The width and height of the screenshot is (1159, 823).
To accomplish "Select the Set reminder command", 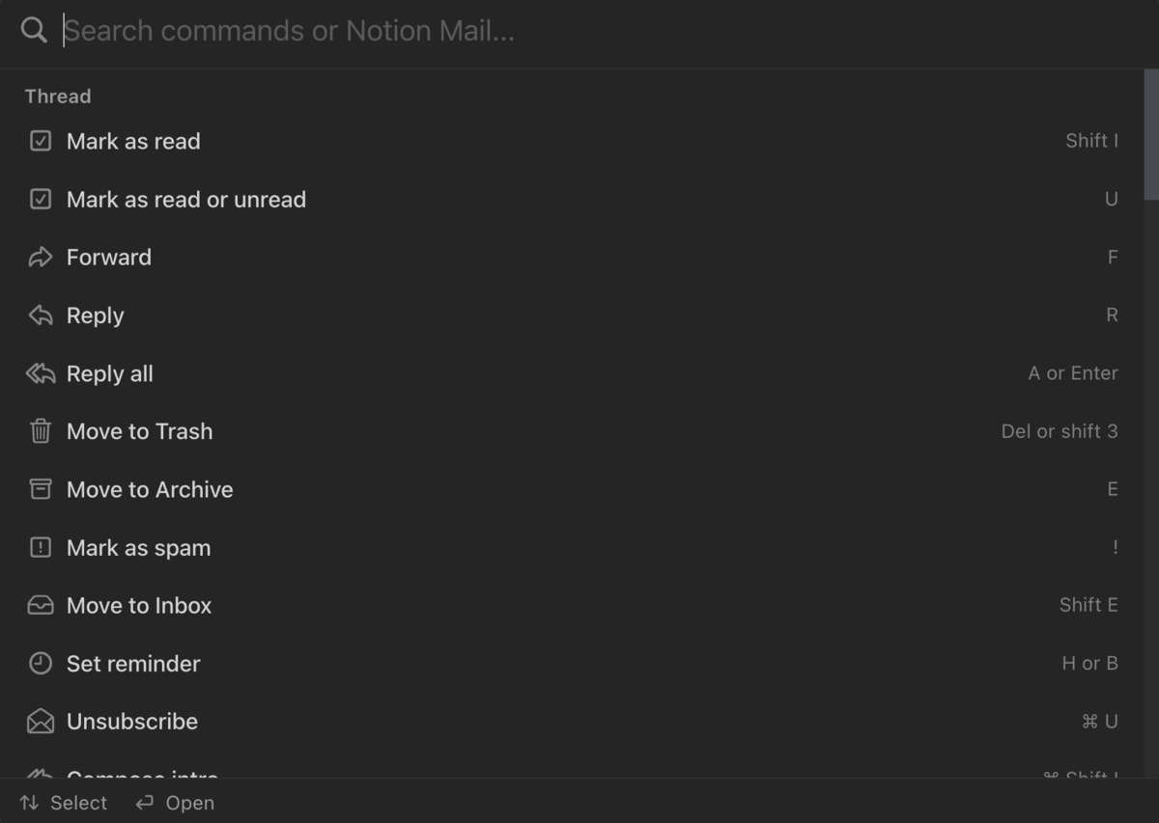I will [572, 663].
